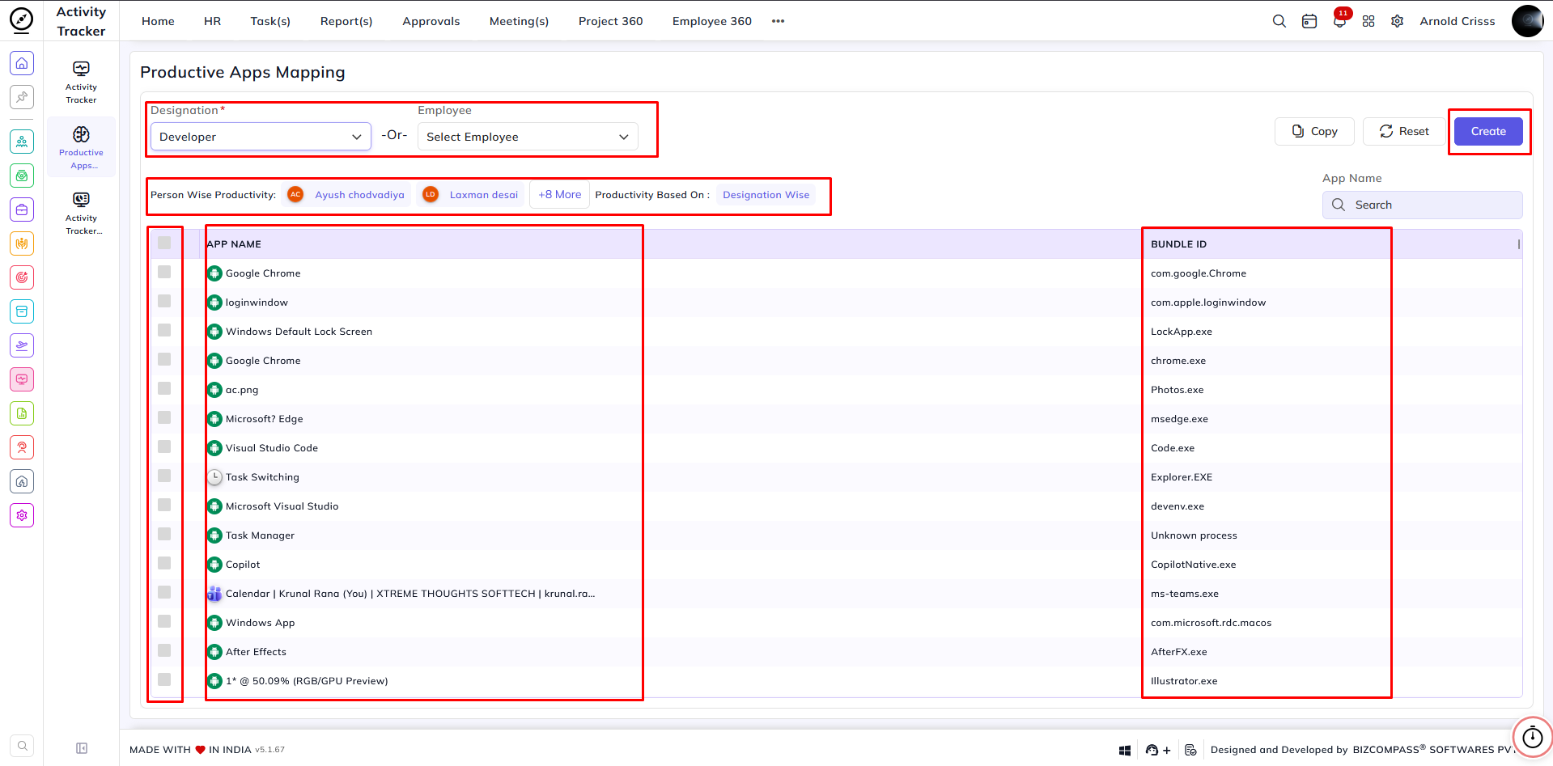Open the calendar icon in top bar
This screenshot has width=1553, height=766.
point(1309,21)
